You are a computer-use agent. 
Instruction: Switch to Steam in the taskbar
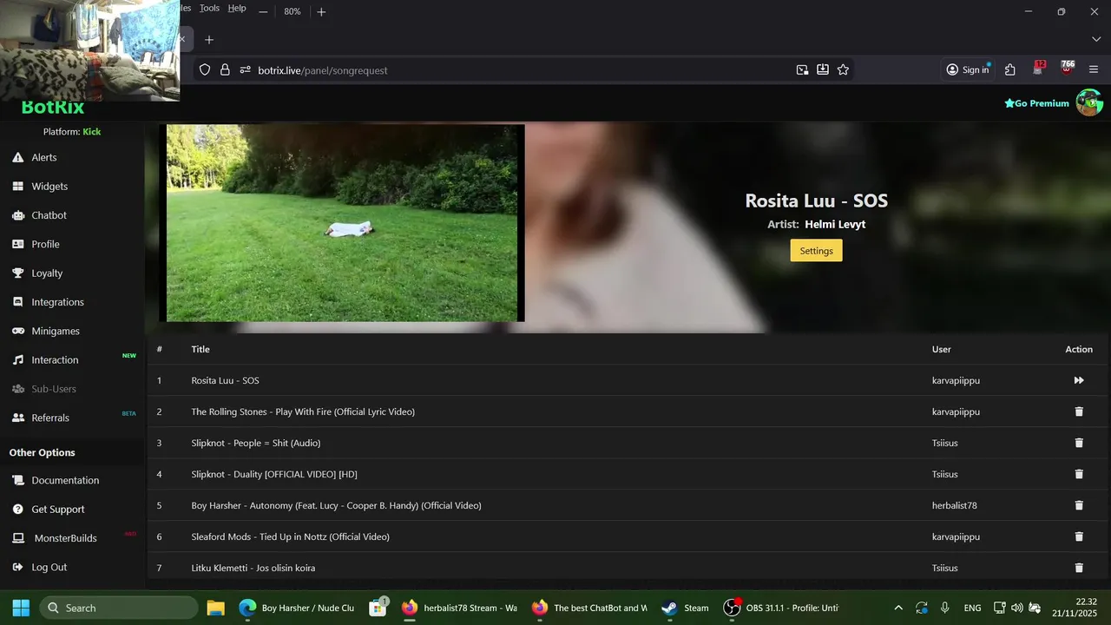(686, 608)
